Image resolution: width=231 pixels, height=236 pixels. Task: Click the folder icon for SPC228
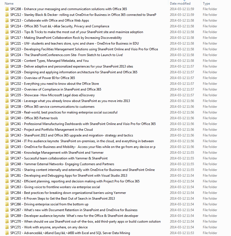7,66
